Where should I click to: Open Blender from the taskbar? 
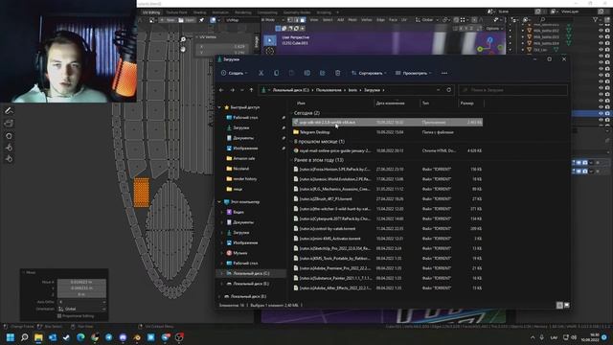click(137, 337)
